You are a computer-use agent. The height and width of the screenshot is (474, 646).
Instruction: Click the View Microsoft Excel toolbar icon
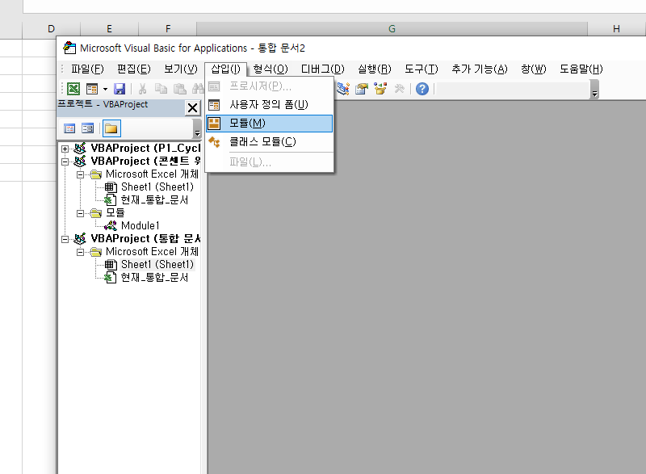(x=73, y=89)
